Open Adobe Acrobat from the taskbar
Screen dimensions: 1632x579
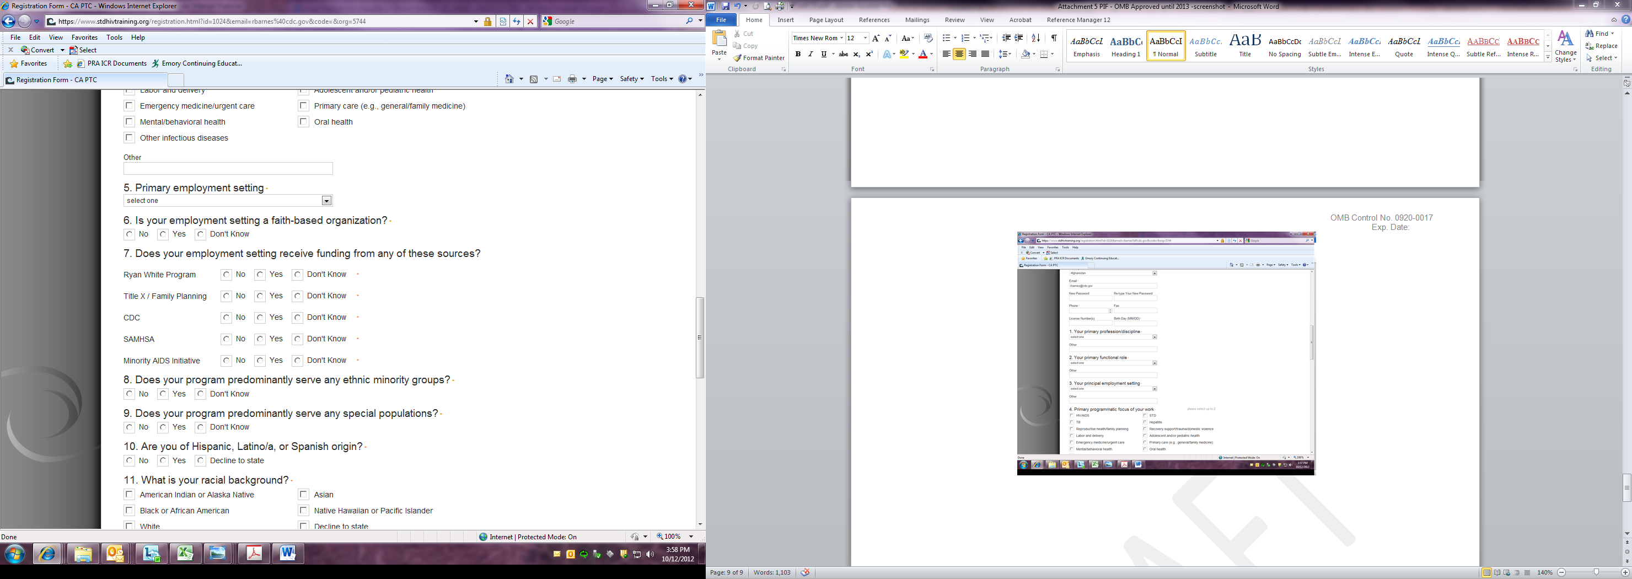[254, 554]
